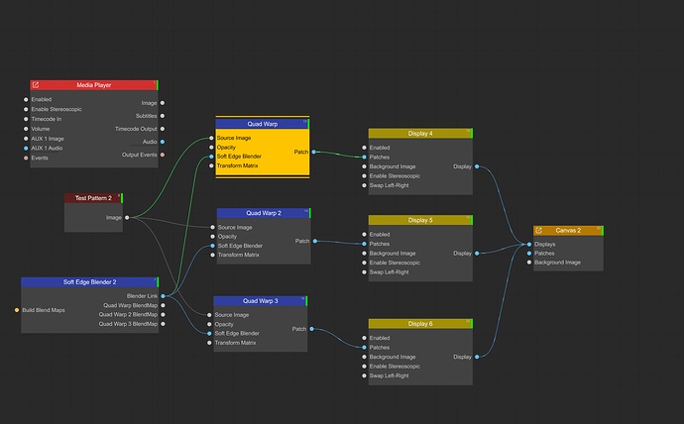Click the Display 4 Enabled input port
Image resolution: width=684 pixels, height=424 pixels.
pyautogui.click(x=364, y=148)
